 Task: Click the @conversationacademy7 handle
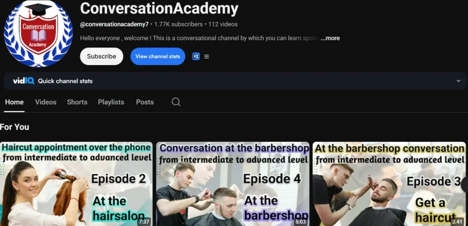(x=115, y=24)
